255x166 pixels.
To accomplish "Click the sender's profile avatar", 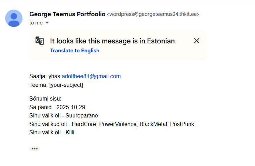I will coord(14,18).
